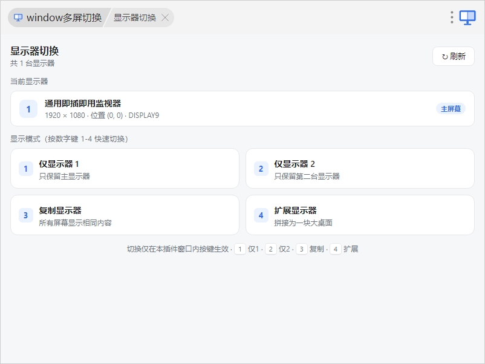Click the 切换仅在本插件窗口内按键生效 hint text
Viewport: 485px width, 364px height.
178,249
